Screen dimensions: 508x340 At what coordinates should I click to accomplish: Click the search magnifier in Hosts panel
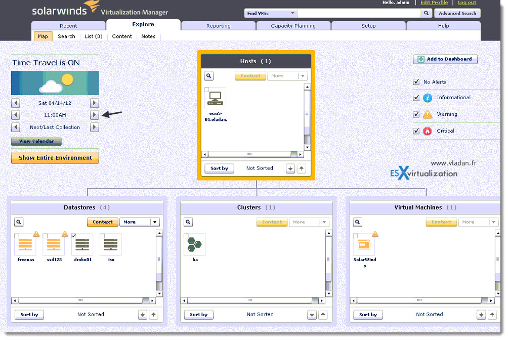[x=209, y=76]
